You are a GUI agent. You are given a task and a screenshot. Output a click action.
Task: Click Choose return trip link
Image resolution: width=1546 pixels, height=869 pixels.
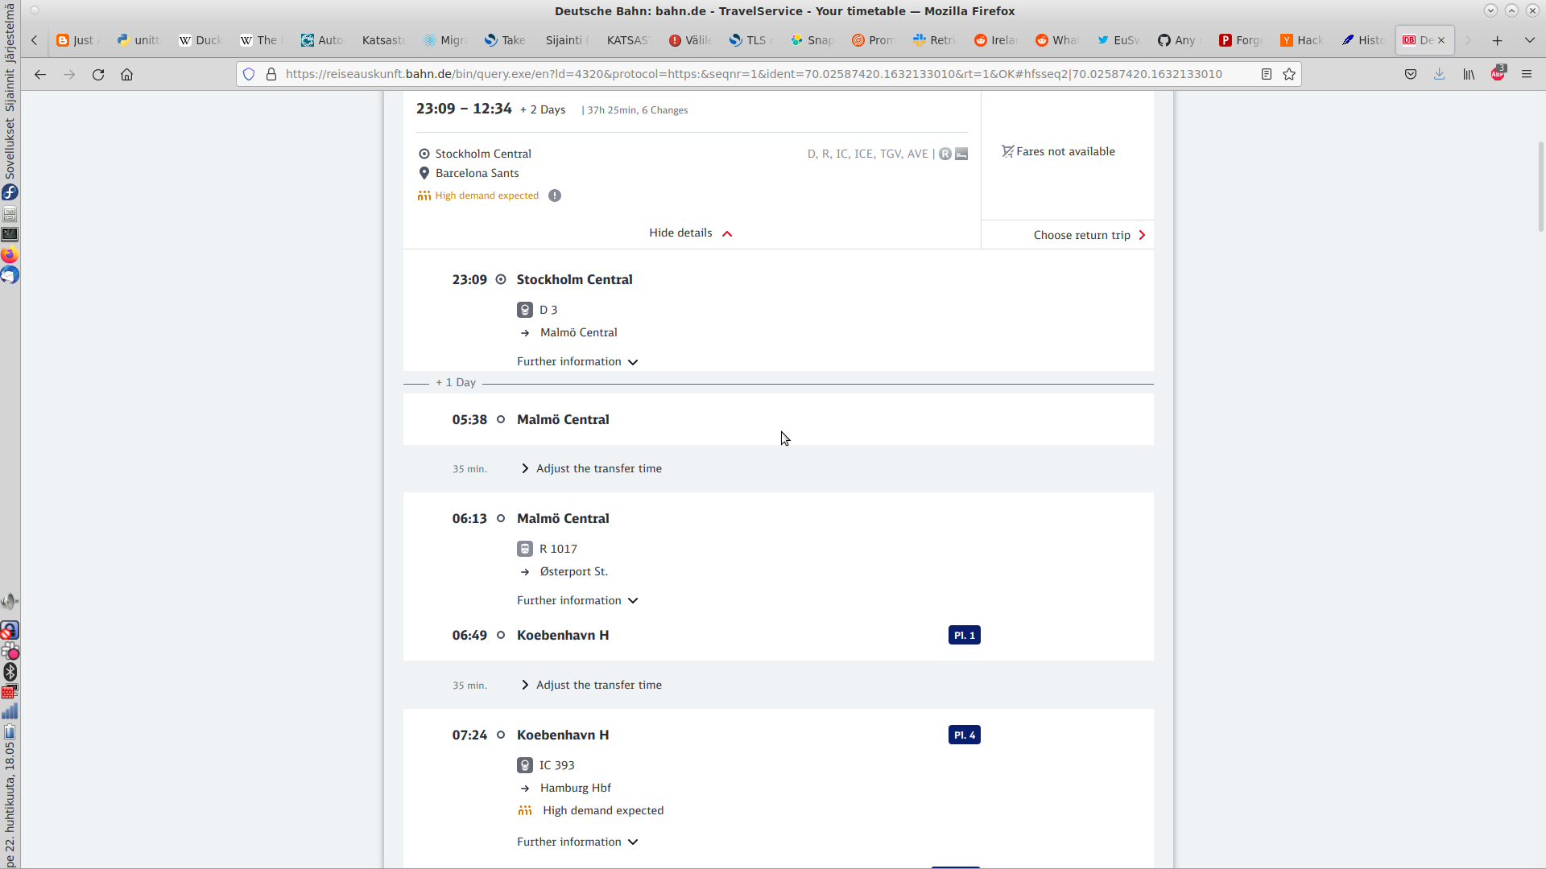click(1089, 236)
